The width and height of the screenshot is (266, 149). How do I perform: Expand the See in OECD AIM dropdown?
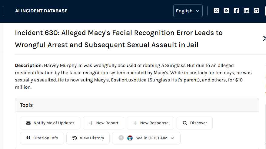click(146, 138)
